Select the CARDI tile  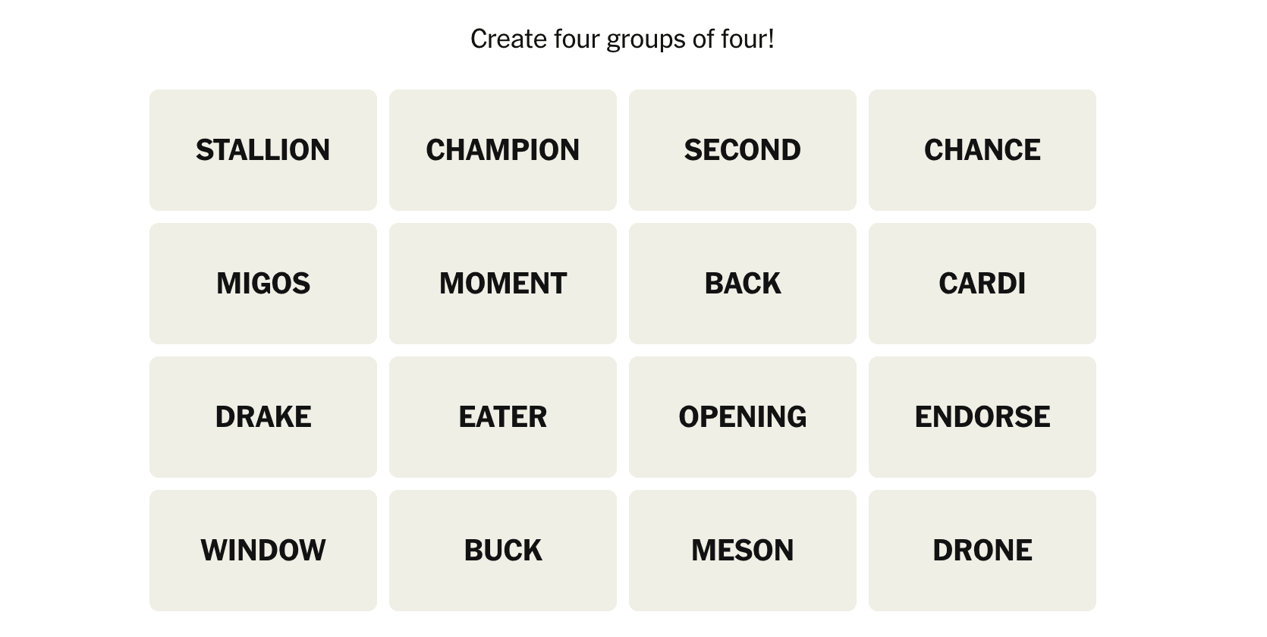click(x=982, y=284)
